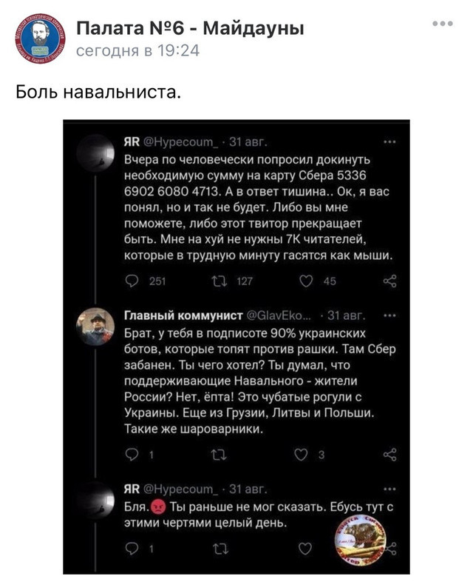This screenshot has width=473, height=585.
Task: Share the first tweet by ЯR
Action: [x=389, y=280]
